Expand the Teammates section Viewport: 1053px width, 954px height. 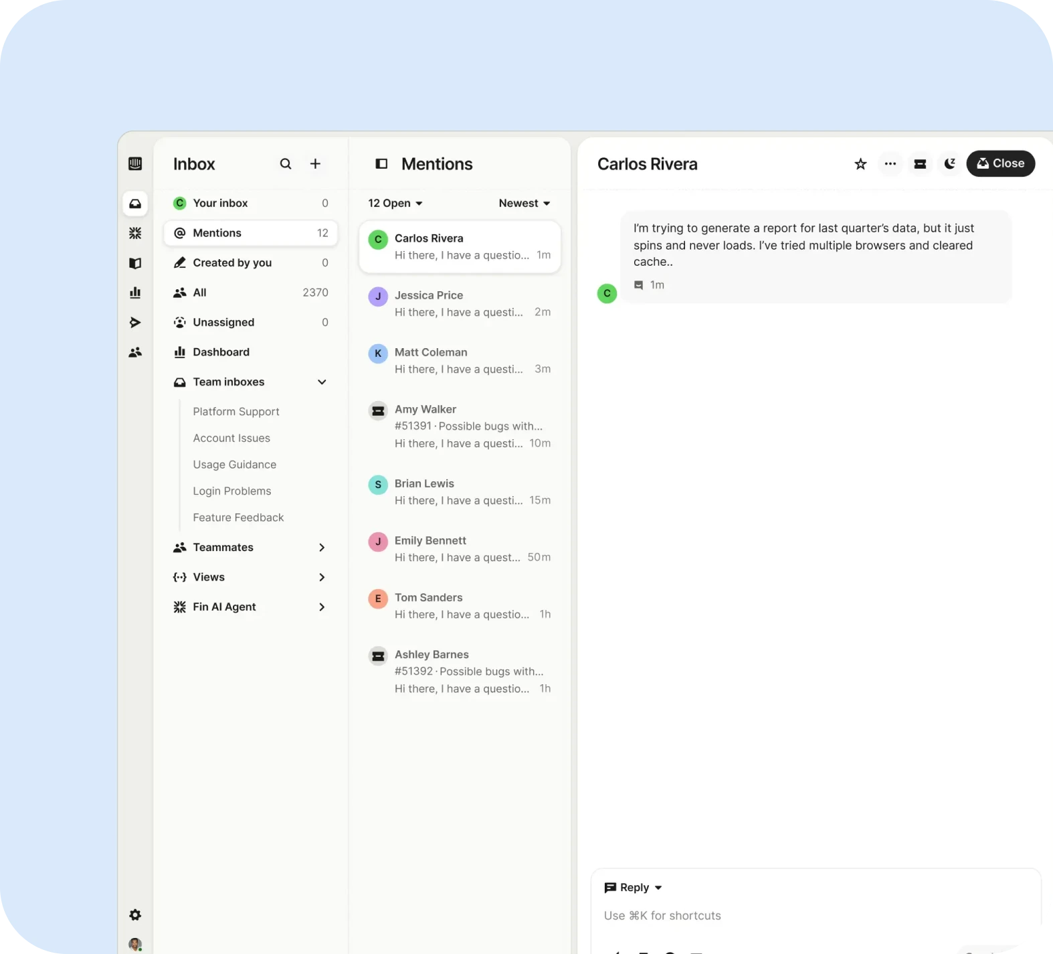coord(322,548)
